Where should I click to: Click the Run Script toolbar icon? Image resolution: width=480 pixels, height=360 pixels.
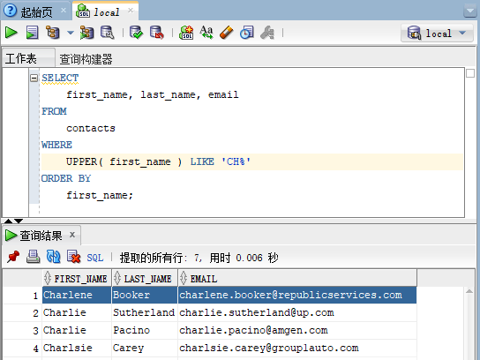click(32, 33)
